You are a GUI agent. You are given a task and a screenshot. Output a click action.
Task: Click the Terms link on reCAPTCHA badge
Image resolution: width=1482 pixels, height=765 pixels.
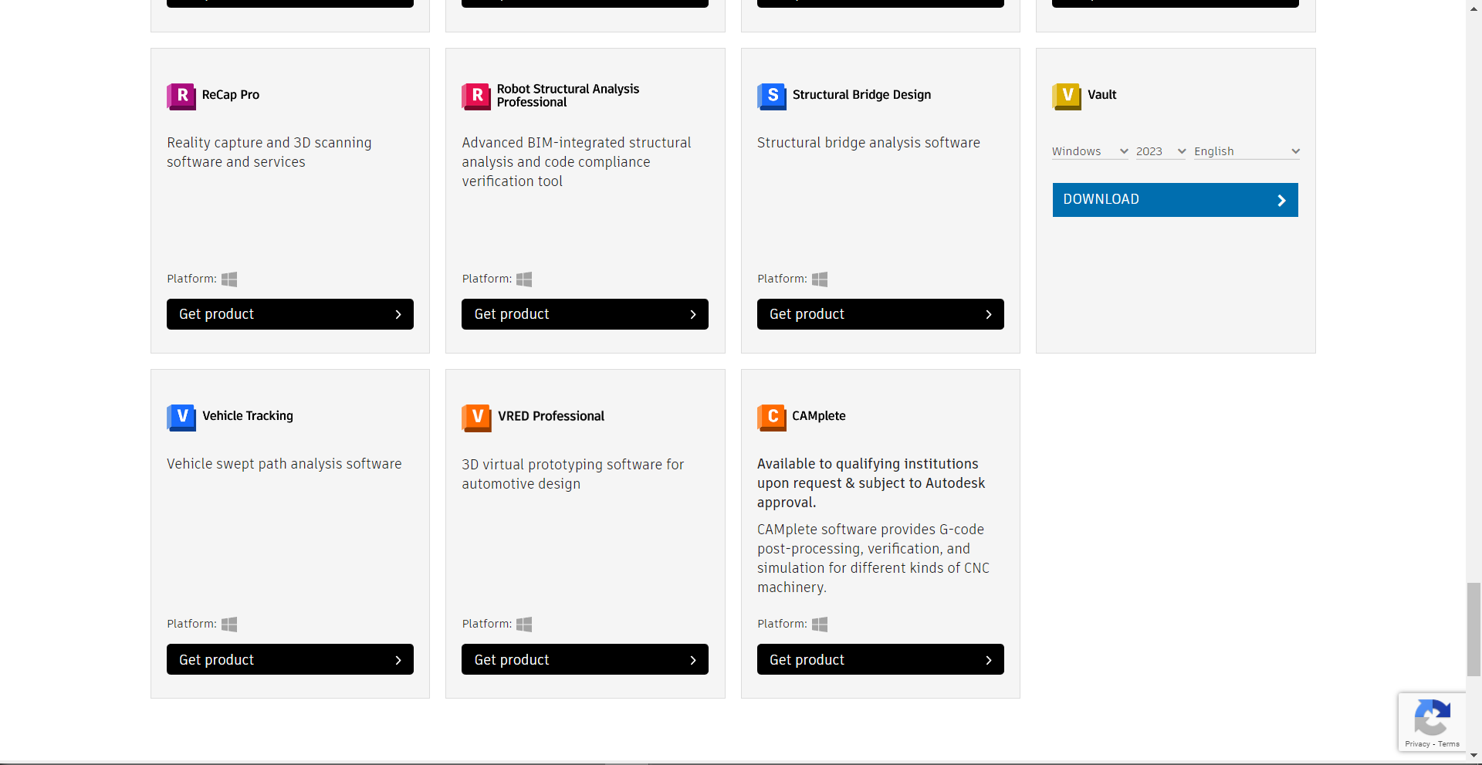point(1450,745)
